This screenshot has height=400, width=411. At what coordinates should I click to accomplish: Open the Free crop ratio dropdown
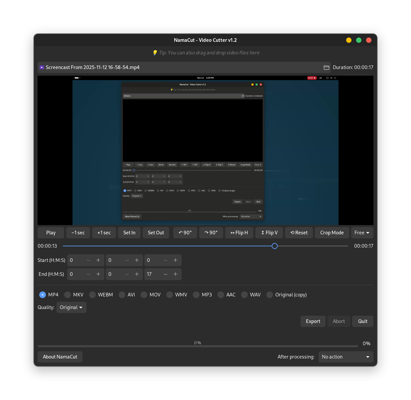pos(362,233)
